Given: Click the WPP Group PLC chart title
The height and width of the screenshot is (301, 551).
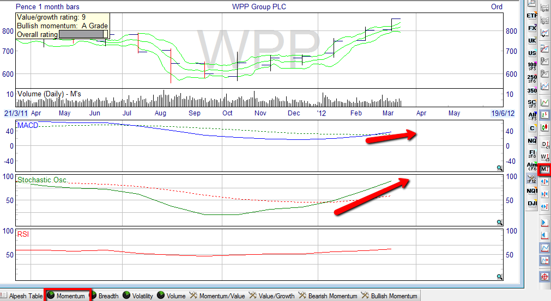Looking at the screenshot, I should coord(259,7).
